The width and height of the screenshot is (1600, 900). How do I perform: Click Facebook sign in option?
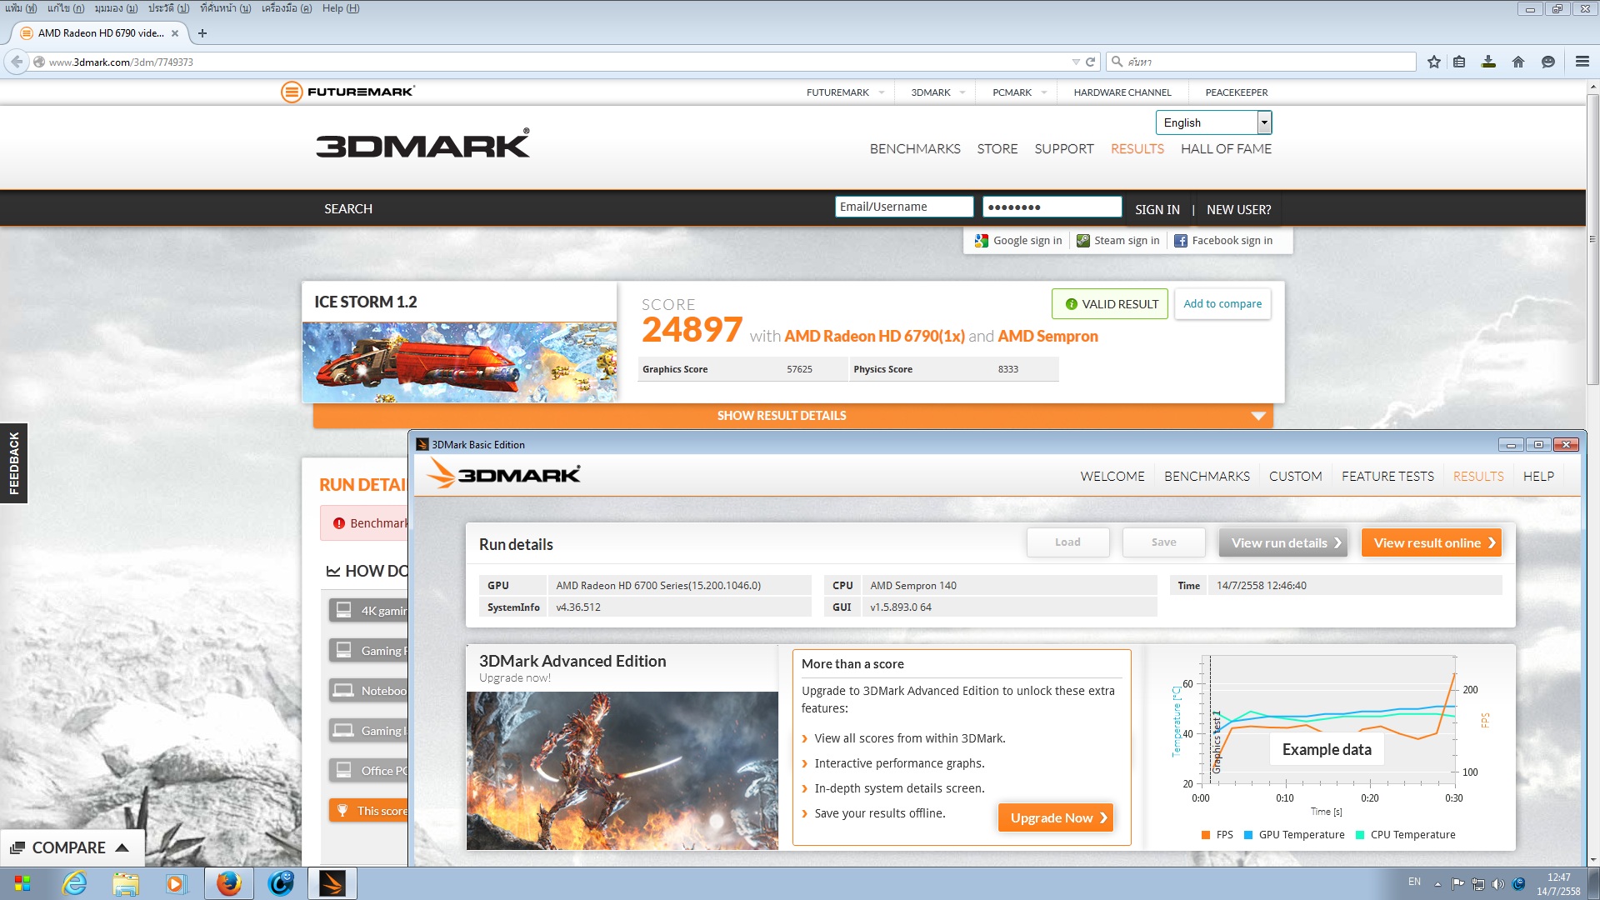point(1223,241)
